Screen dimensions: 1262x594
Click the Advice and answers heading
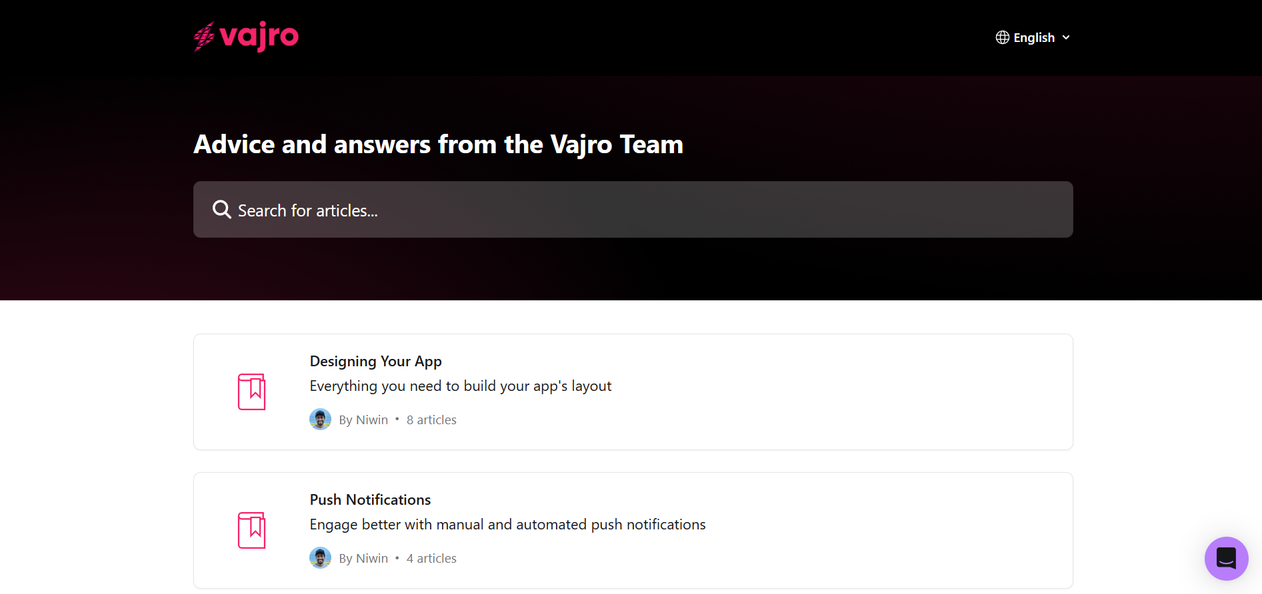(x=438, y=145)
